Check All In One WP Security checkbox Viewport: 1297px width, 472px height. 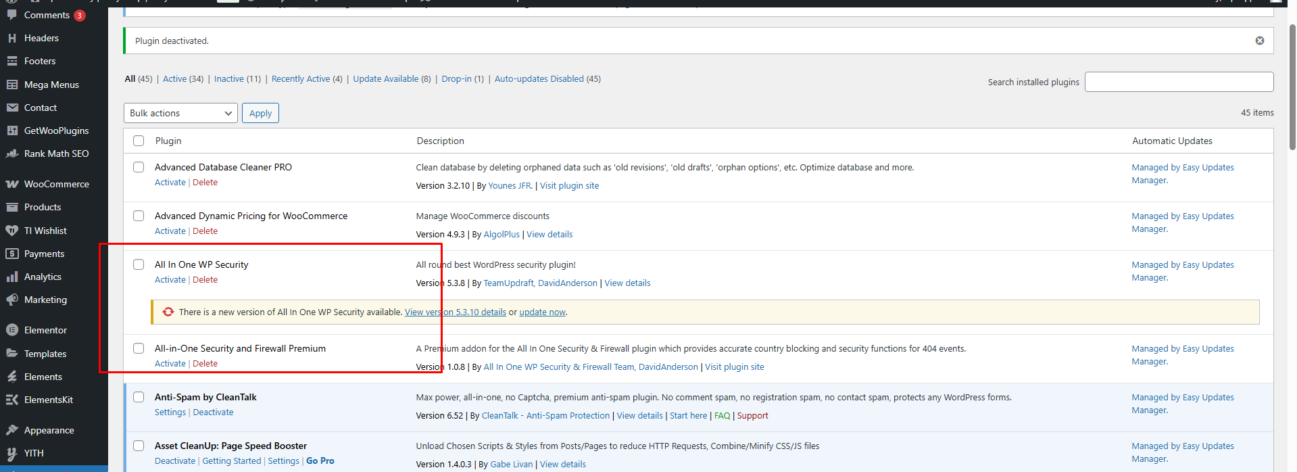(139, 264)
